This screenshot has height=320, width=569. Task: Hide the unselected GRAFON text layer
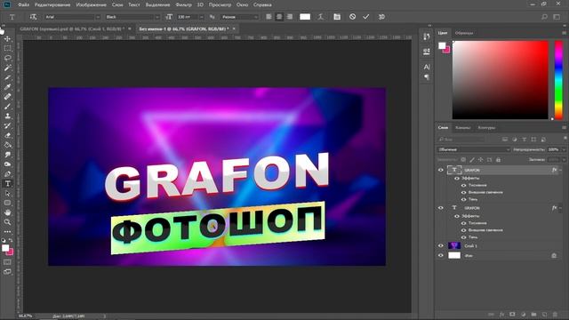point(441,208)
